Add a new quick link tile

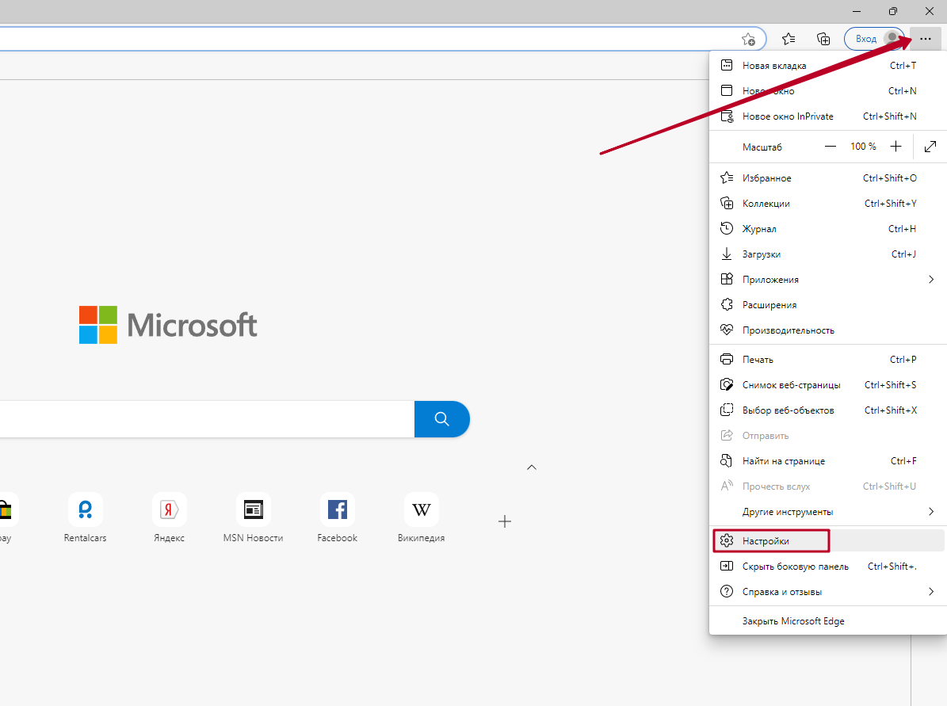tap(505, 521)
